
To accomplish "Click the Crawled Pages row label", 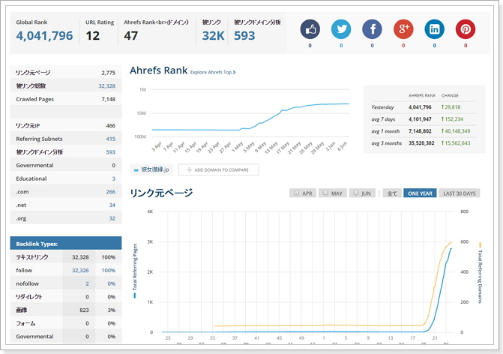I will click(x=35, y=99).
